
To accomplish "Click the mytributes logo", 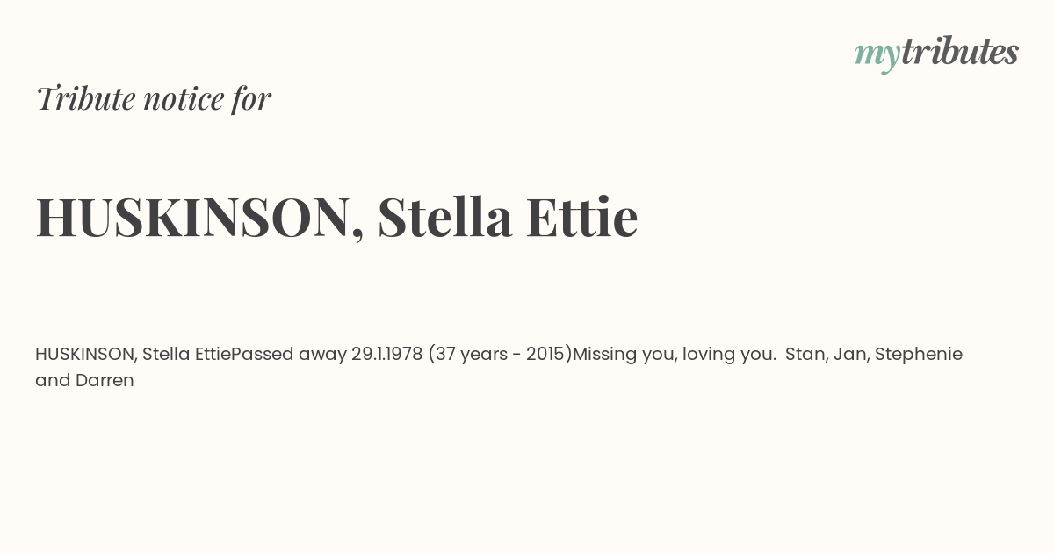I will [936, 54].
